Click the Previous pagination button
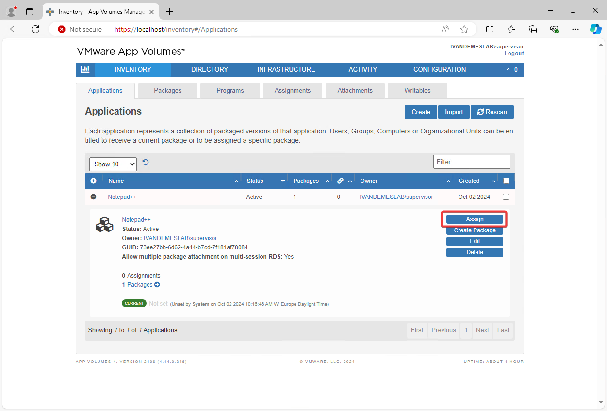The width and height of the screenshot is (607, 411). click(443, 330)
